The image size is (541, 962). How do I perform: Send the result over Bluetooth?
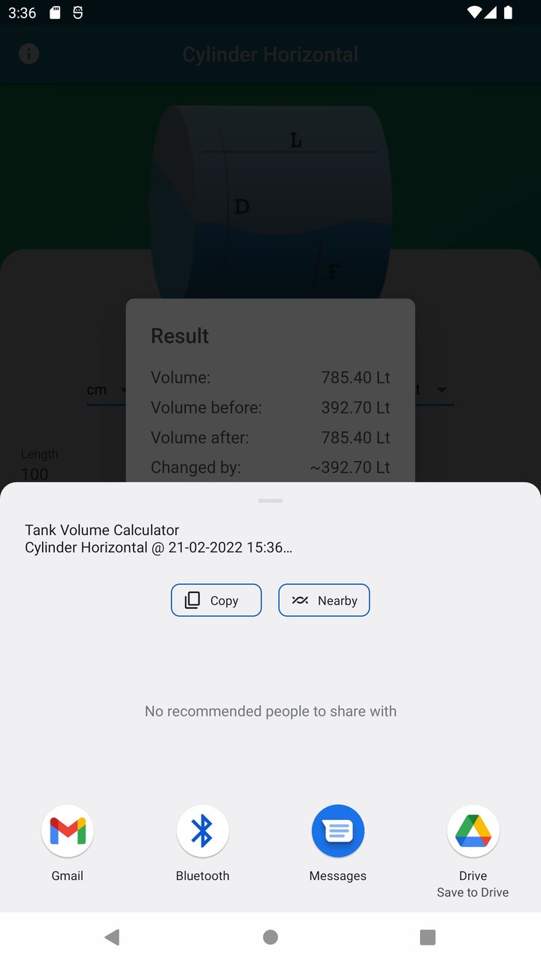click(x=203, y=830)
